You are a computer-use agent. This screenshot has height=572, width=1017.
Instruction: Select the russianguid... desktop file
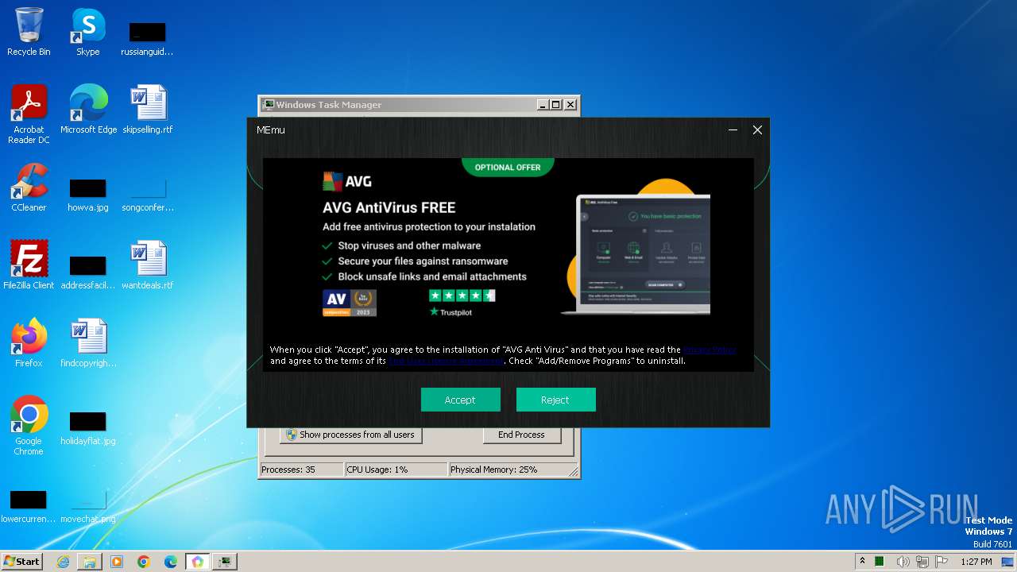(x=147, y=39)
